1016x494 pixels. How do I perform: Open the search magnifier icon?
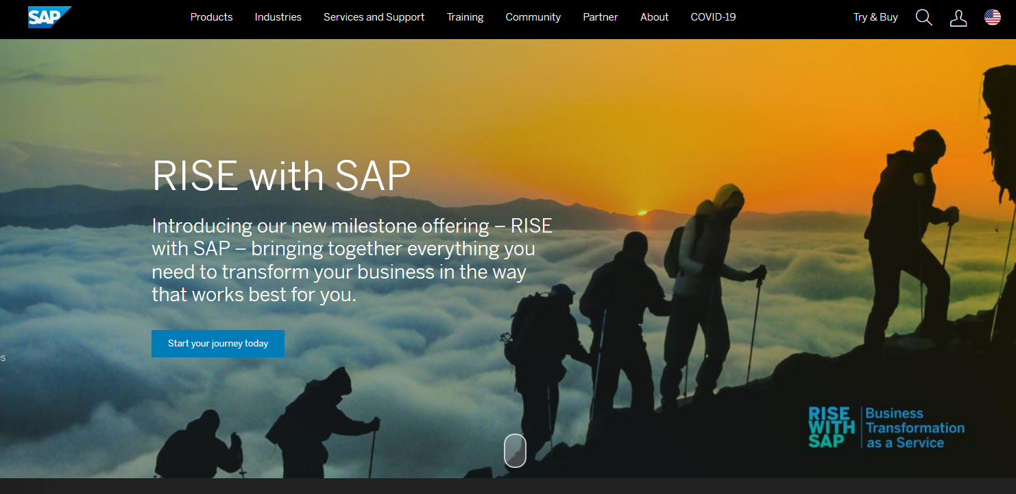pyautogui.click(x=924, y=18)
